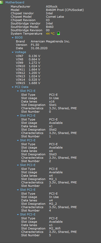Viewport: 101px width, 243px height.
Task: Select the BIOS version P1.50 value
Action: pyautogui.click(x=35, y=45)
